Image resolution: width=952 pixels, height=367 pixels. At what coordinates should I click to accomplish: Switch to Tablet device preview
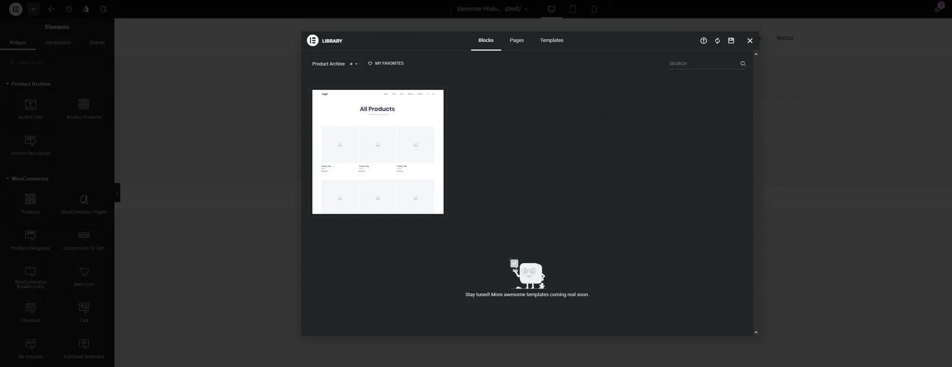(x=573, y=9)
